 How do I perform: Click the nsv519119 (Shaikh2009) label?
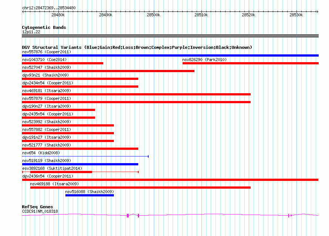point(47,161)
